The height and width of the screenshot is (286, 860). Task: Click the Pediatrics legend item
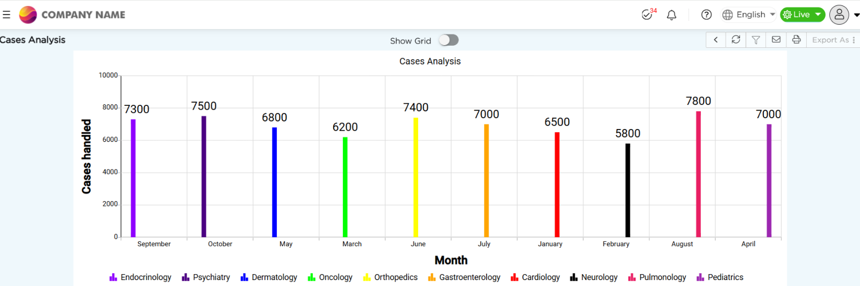(720, 277)
